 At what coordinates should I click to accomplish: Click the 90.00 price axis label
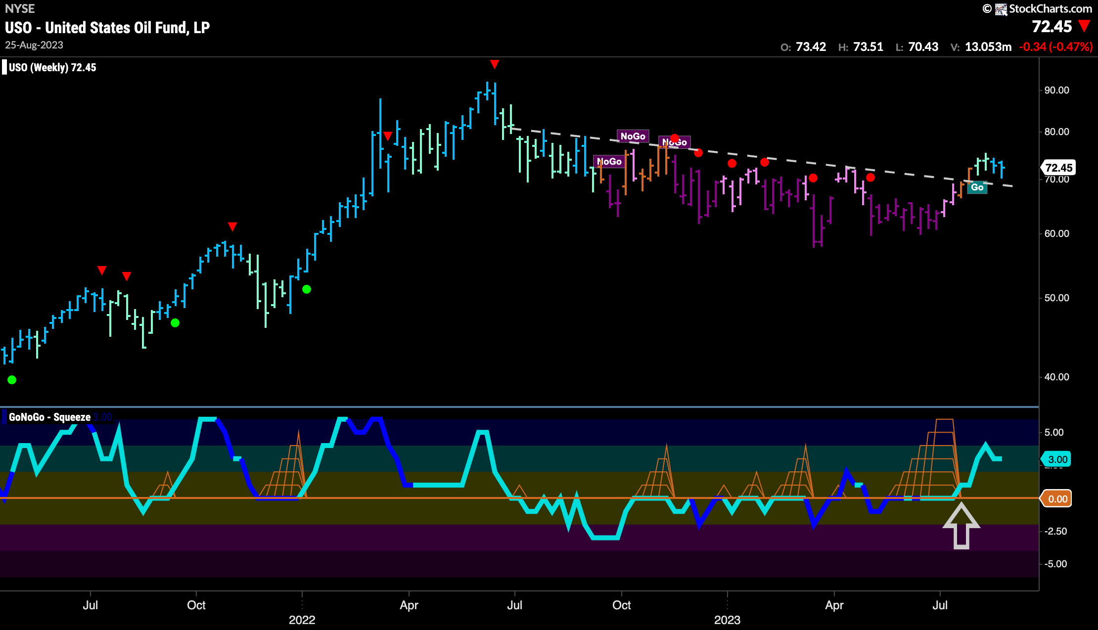pyautogui.click(x=1056, y=90)
